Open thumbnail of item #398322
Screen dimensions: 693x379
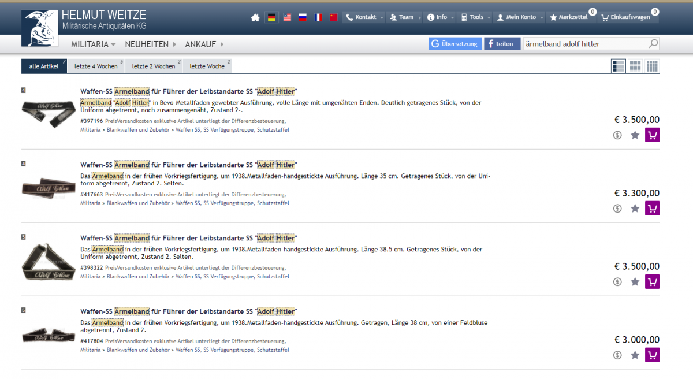pos(49,261)
